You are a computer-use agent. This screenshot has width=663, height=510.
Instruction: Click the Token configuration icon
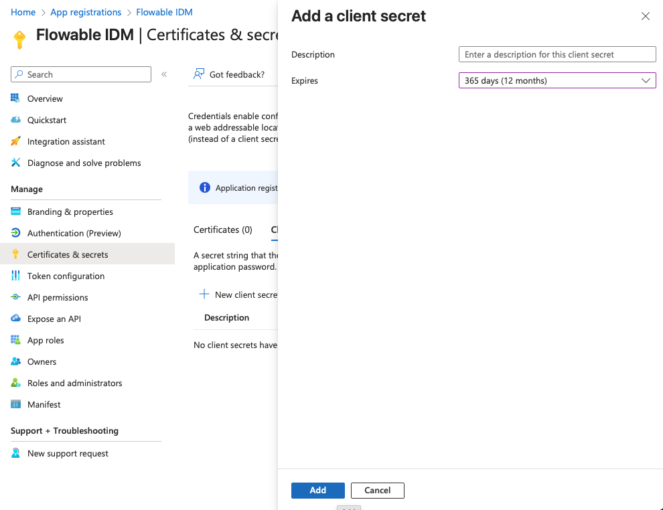click(x=16, y=276)
